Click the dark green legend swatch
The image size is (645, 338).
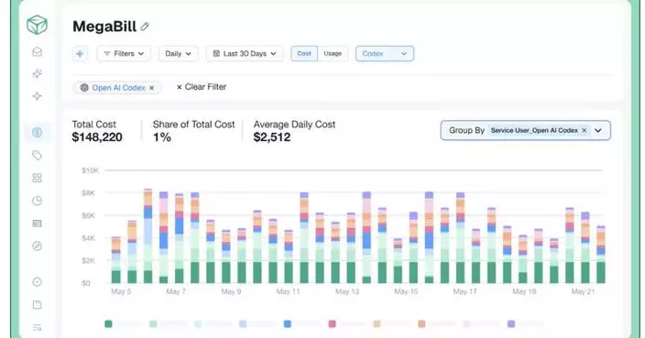point(108,324)
